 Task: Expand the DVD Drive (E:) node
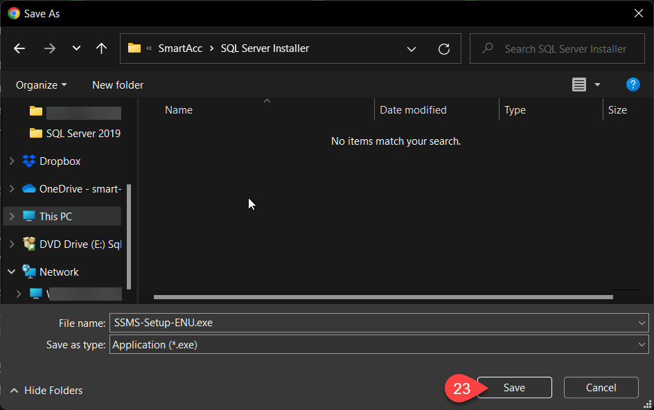(x=12, y=244)
